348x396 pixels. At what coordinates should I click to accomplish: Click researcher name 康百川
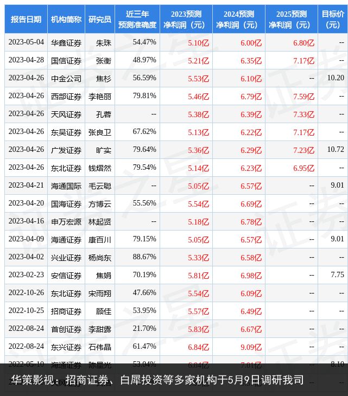click(x=100, y=240)
